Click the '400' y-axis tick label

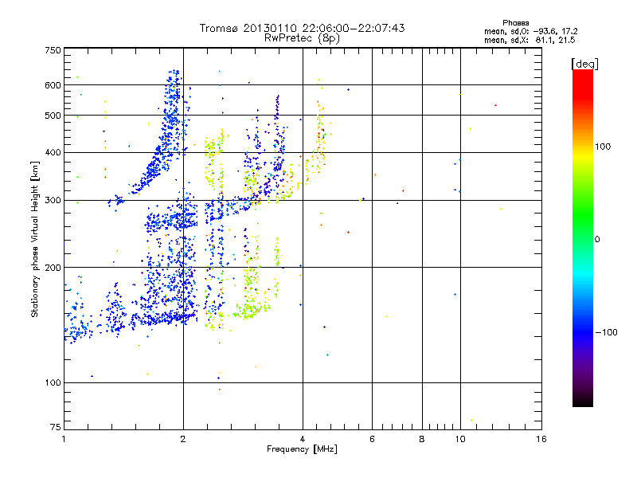pos(53,153)
